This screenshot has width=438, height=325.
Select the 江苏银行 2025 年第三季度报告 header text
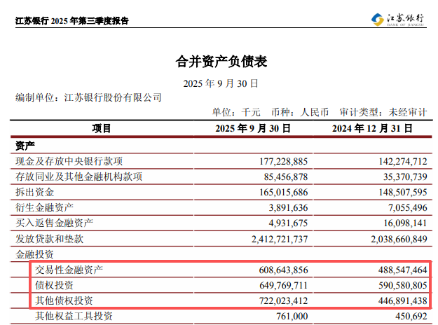pos(72,21)
